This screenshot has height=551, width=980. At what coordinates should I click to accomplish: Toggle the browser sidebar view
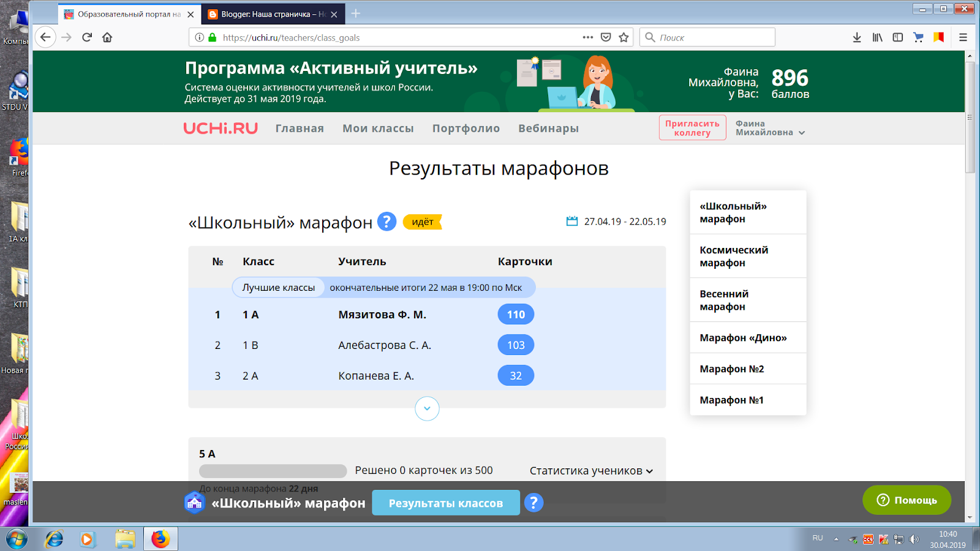(897, 37)
